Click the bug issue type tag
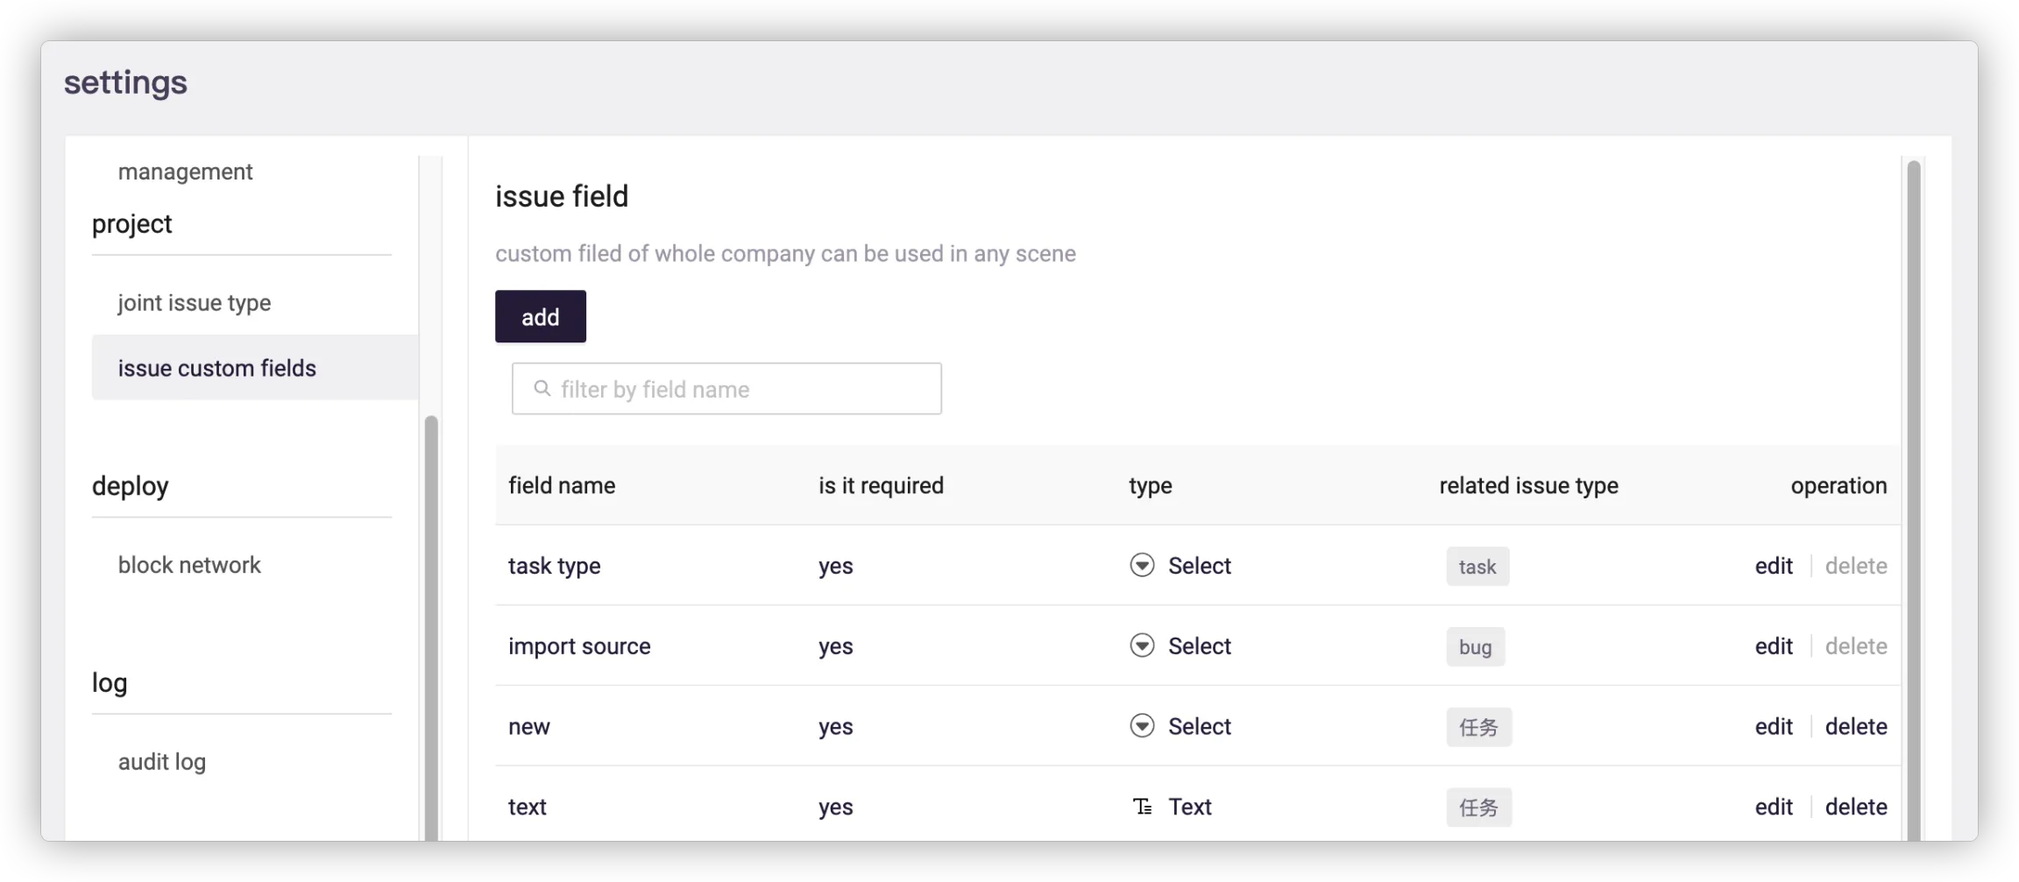The height and width of the screenshot is (882, 2019). (x=1475, y=647)
